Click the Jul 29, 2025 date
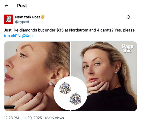This screenshot has width=141, height=124. (32, 118)
